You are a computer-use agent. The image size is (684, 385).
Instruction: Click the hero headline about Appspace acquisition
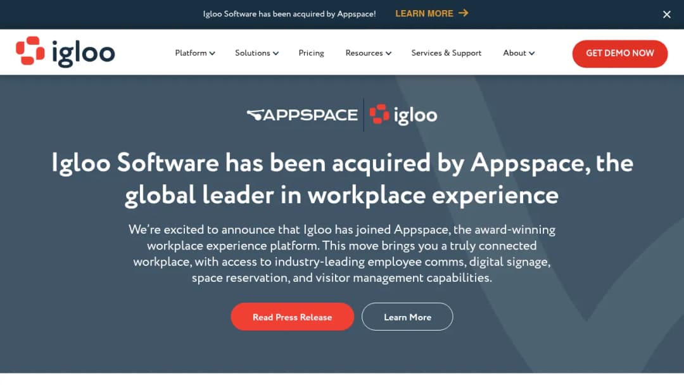coord(342,179)
